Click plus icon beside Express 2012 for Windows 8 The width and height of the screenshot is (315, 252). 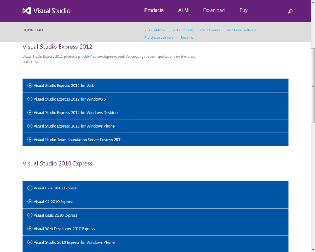(x=30, y=99)
